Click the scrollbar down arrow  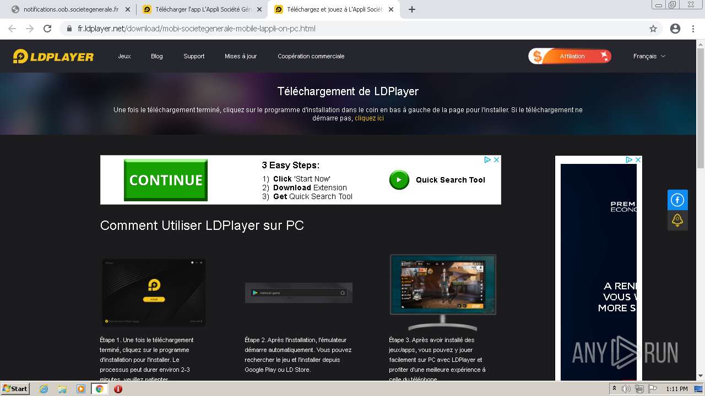[701, 376]
